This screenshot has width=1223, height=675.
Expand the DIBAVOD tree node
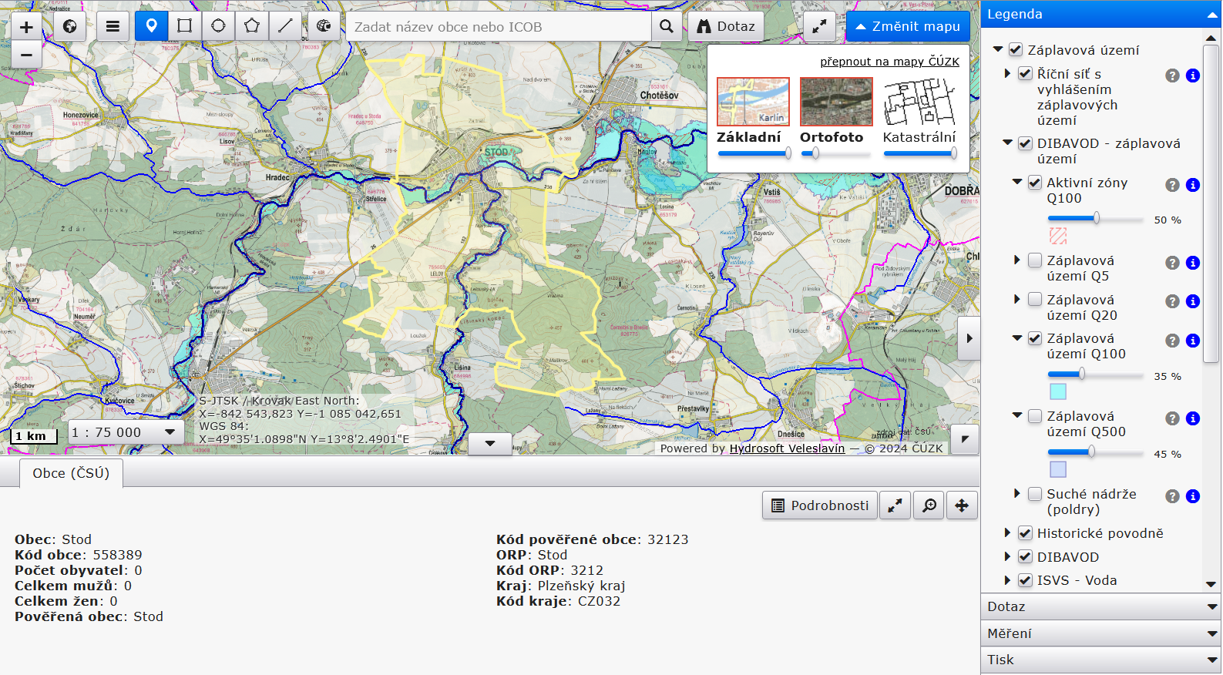point(1007,556)
